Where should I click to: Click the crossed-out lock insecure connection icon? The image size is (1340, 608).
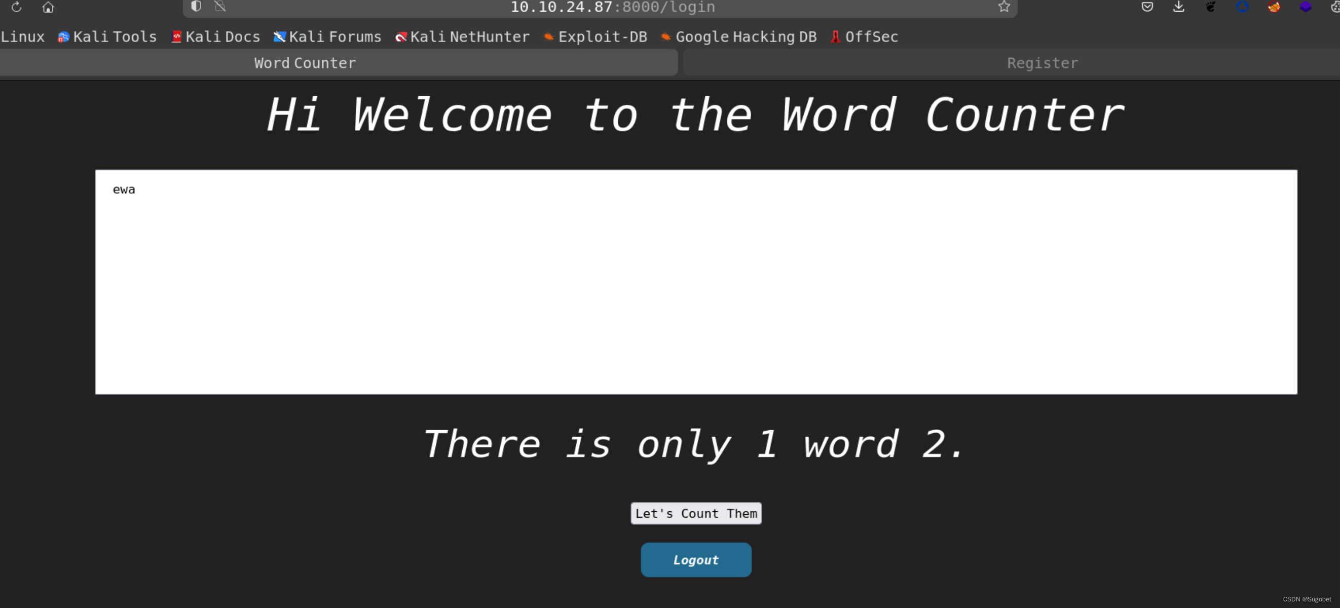tap(220, 6)
